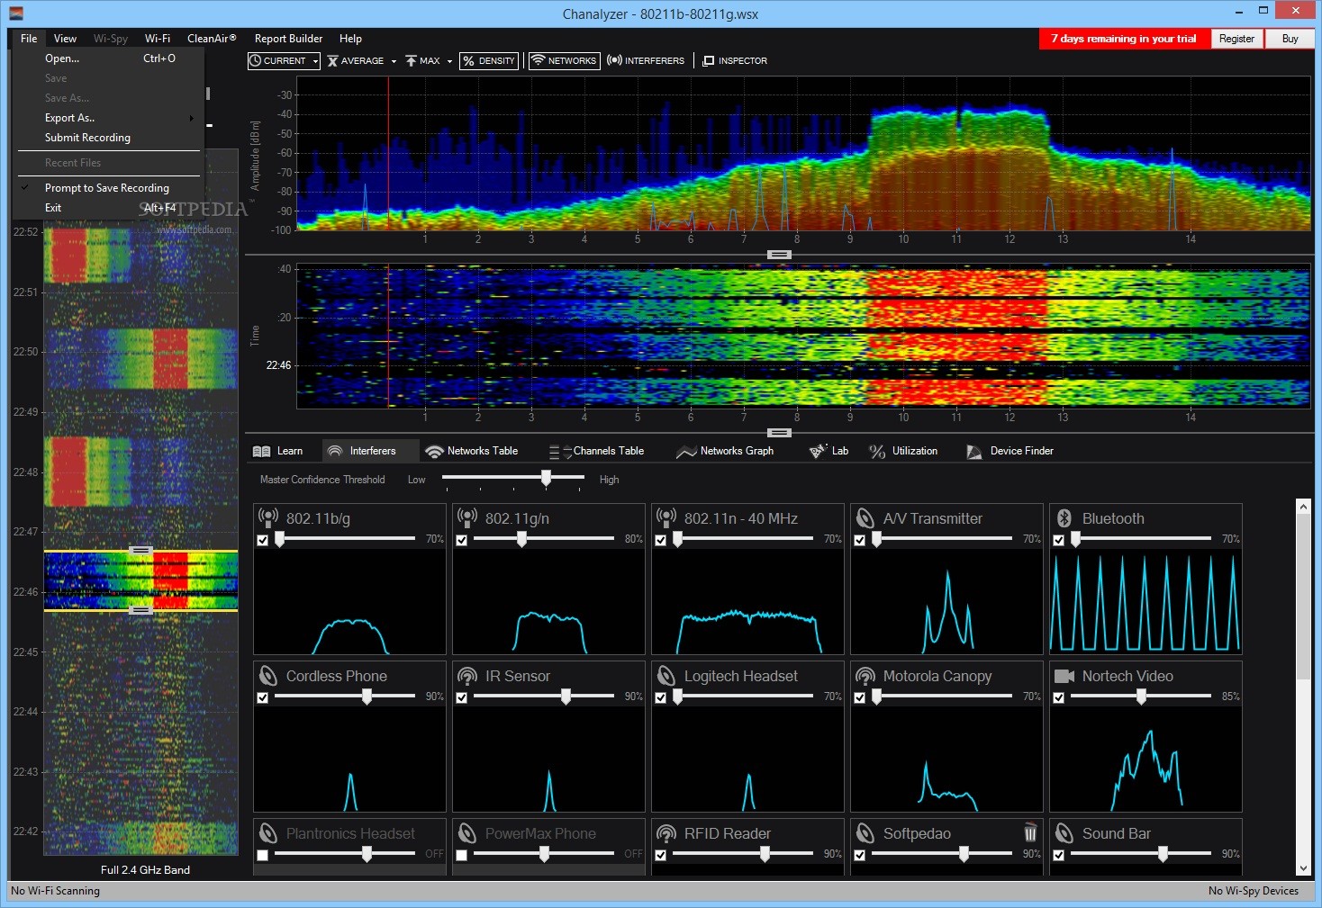Viewport: 1322px width, 908px height.
Task: Click the Logitech Headset icon
Action: pyautogui.click(x=666, y=675)
